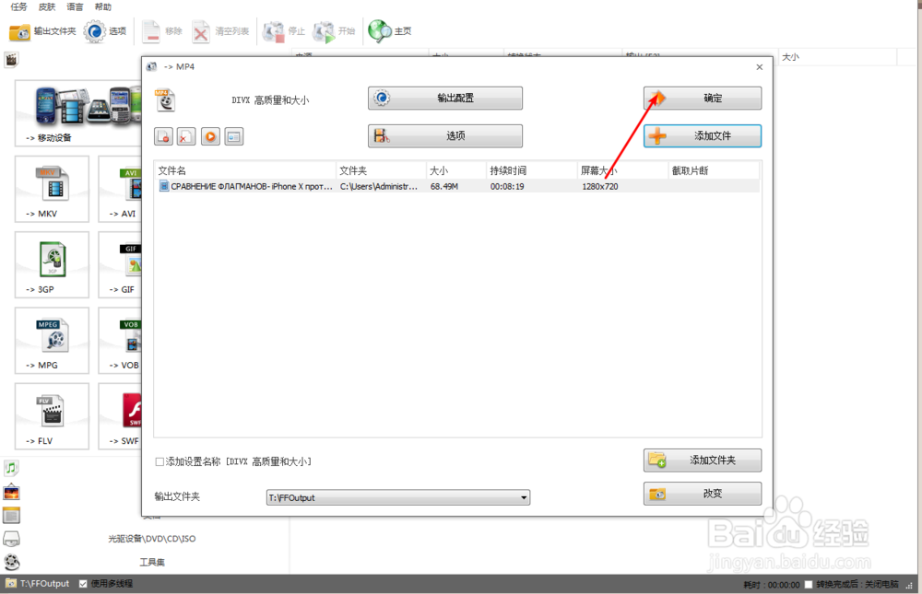Toggle the 使用多线程 checkbox
This screenshot has width=922, height=594.
83,584
